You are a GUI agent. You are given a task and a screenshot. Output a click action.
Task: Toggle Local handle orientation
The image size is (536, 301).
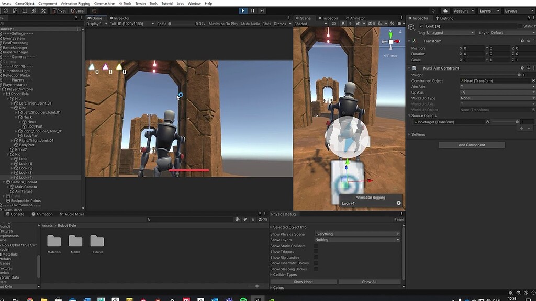[77, 10]
